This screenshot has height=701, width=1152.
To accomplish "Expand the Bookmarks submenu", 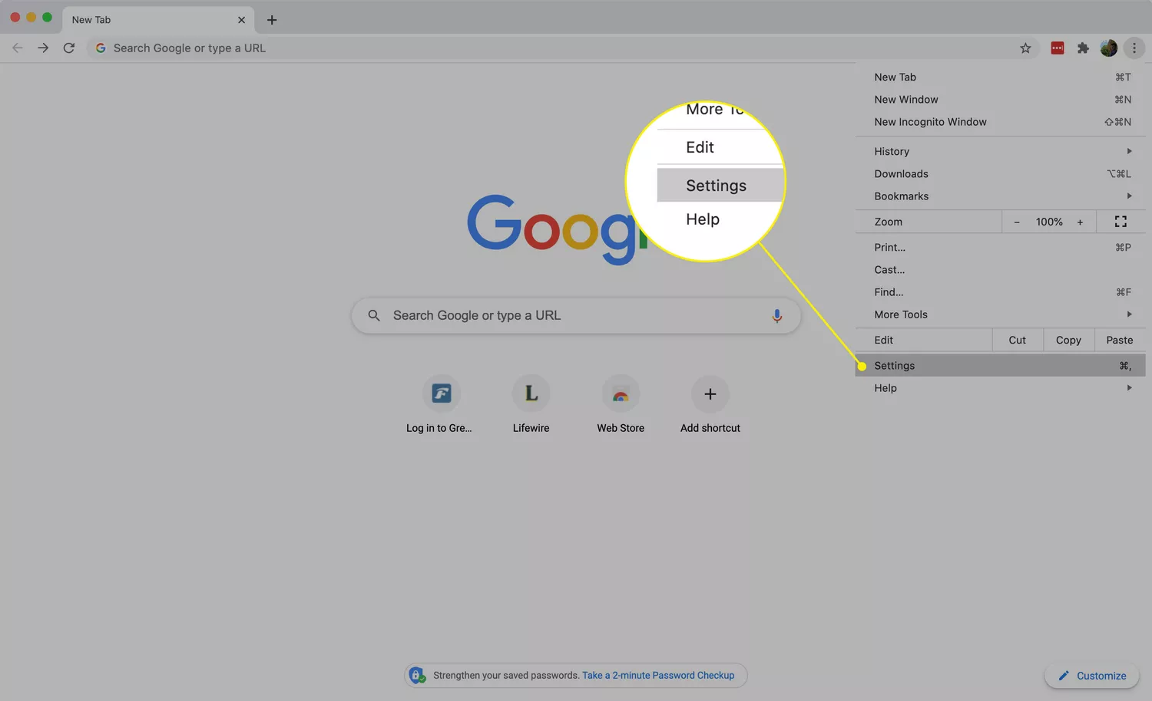I will coord(1000,196).
